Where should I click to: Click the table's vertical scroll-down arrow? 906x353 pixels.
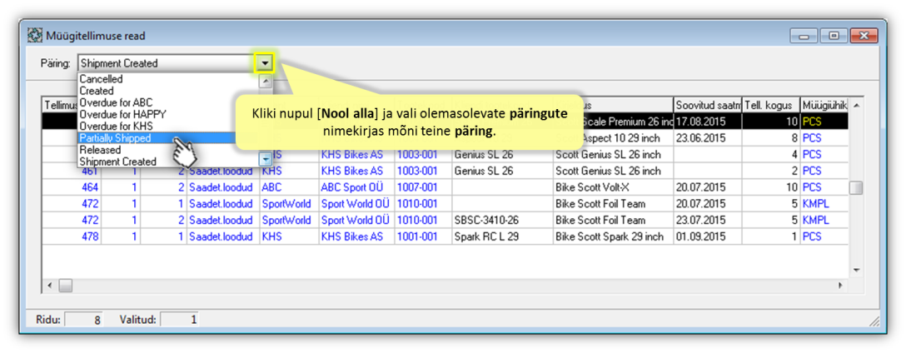[856, 271]
